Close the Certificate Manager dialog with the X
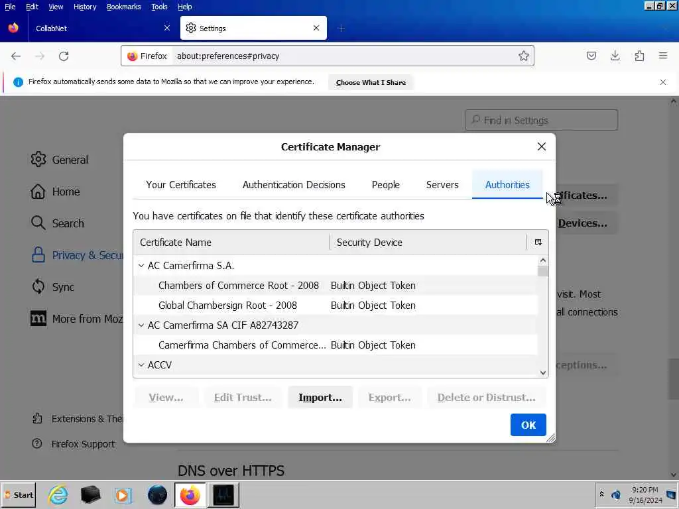679x509 pixels. [x=541, y=146]
